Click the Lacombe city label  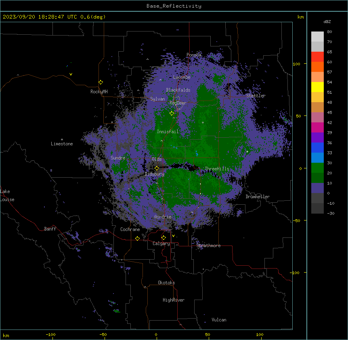click(x=182, y=77)
